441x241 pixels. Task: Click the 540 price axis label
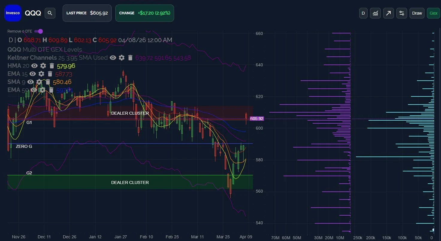[259, 223]
